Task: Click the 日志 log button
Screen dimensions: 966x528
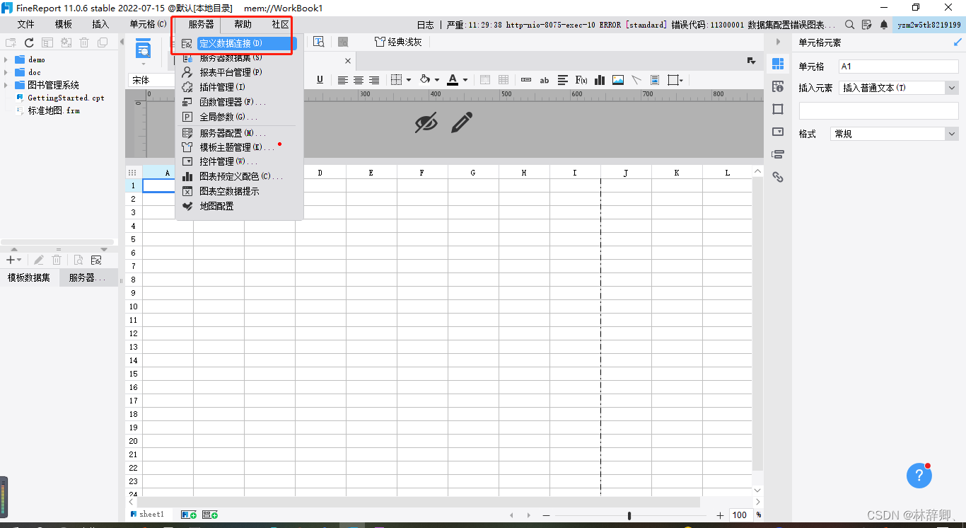Action: pos(425,25)
